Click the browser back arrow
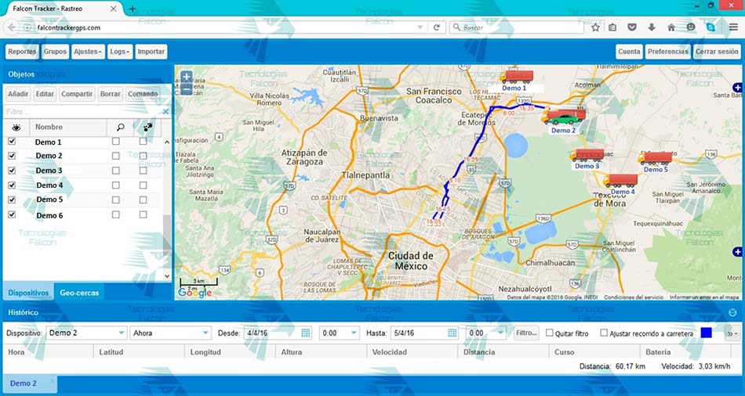Viewport: 745px width, 396px height. (12, 27)
